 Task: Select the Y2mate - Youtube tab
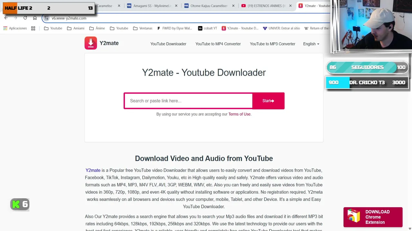click(x=314, y=6)
